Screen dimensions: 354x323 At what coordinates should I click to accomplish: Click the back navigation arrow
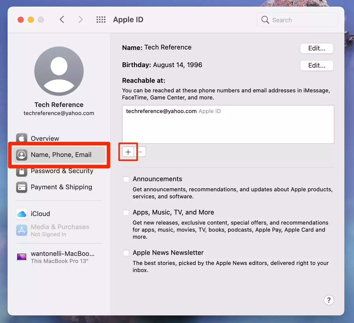62,20
